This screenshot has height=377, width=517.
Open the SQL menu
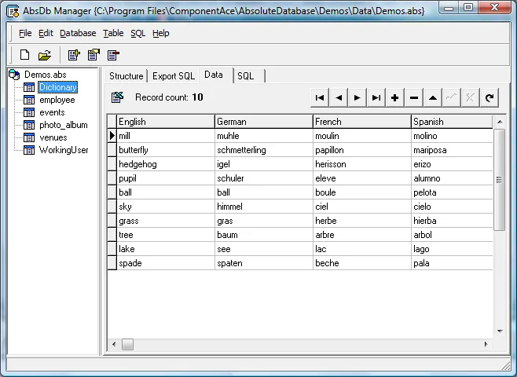[137, 33]
